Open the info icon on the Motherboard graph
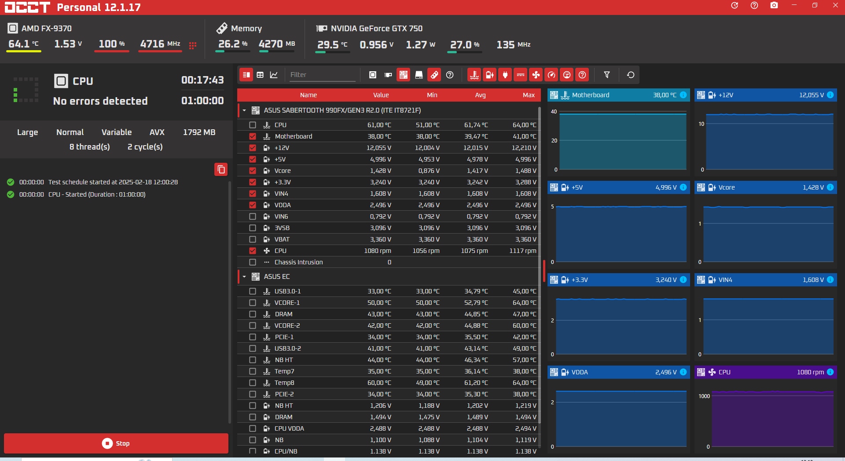845x461 pixels. click(x=683, y=95)
